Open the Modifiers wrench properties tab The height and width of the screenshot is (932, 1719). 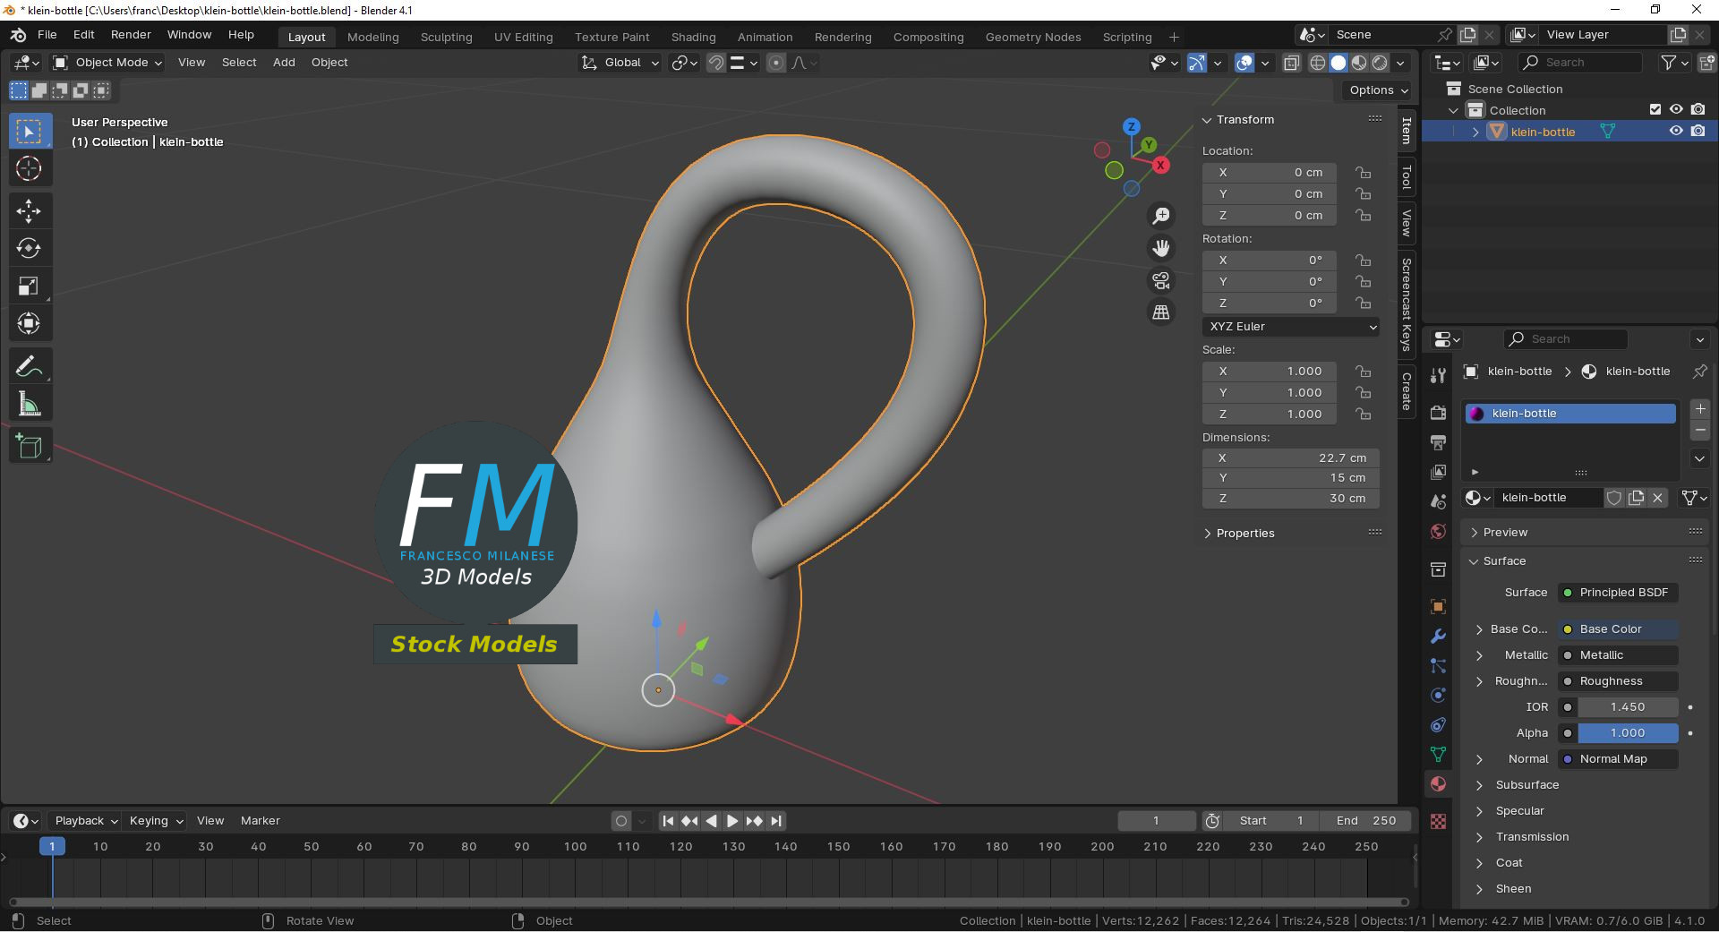coord(1438,637)
